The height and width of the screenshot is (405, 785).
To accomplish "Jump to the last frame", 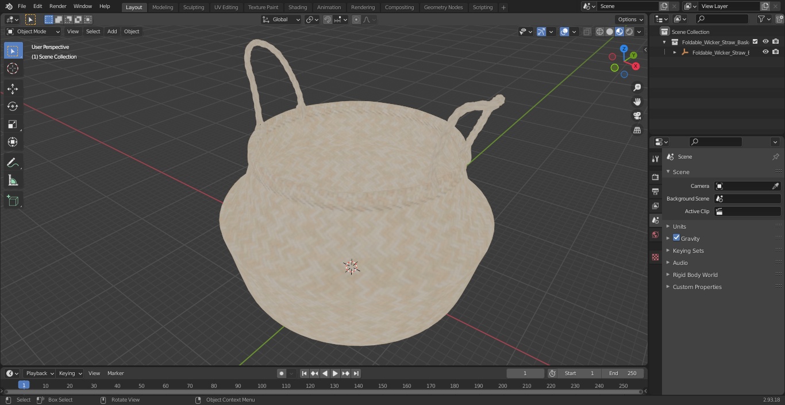I will pyautogui.click(x=356, y=373).
